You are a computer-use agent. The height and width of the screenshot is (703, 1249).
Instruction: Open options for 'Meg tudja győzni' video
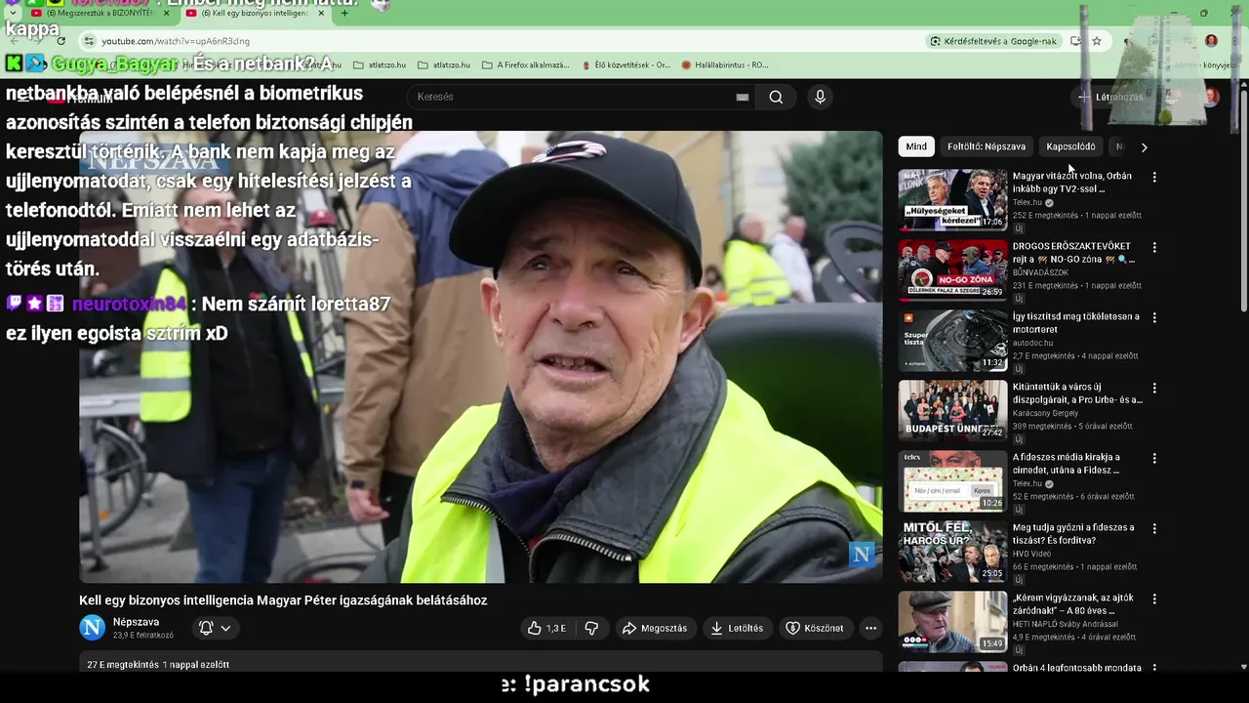1154,529
